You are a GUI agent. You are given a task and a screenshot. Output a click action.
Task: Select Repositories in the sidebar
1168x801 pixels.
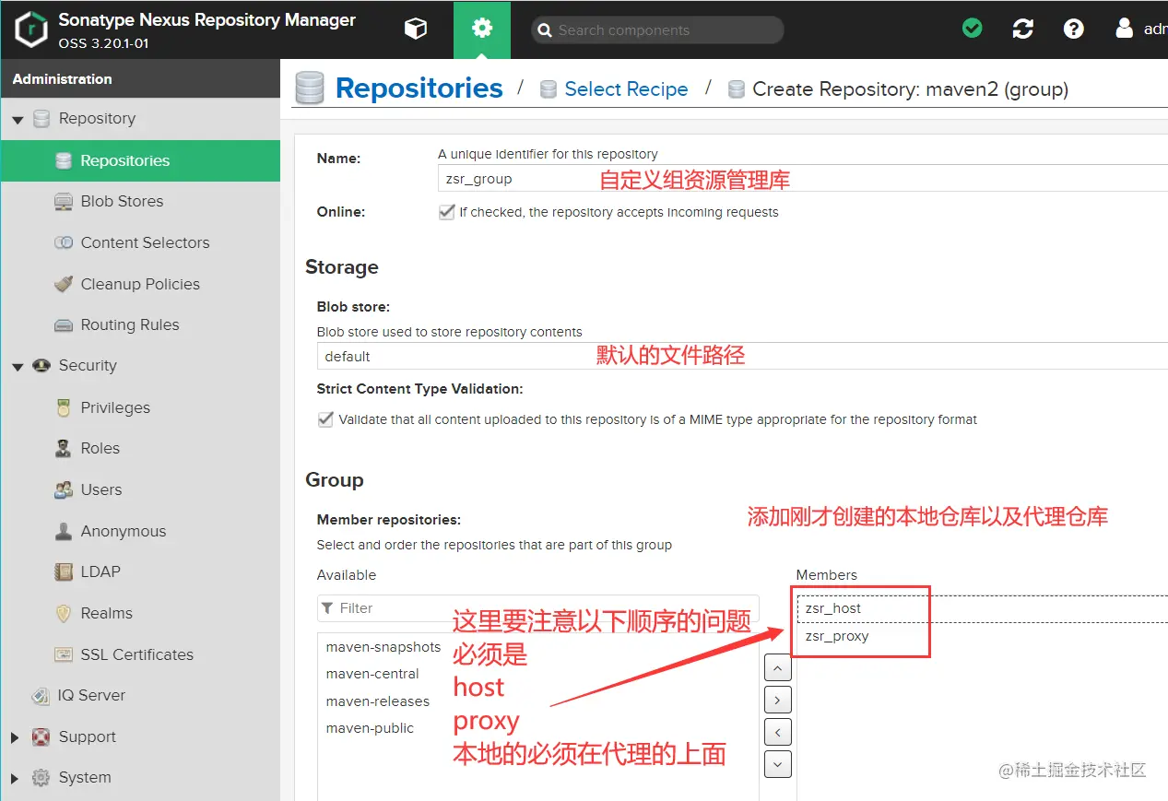pos(140,160)
